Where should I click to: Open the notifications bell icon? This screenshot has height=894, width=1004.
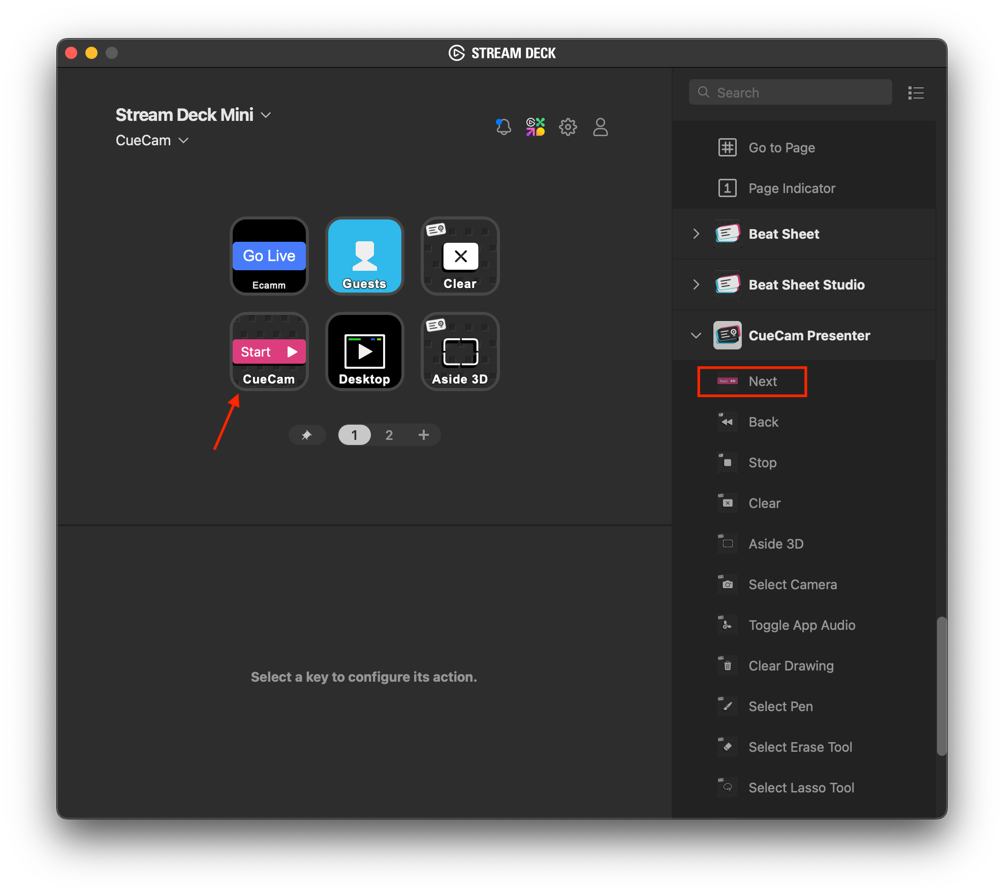coord(503,126)
